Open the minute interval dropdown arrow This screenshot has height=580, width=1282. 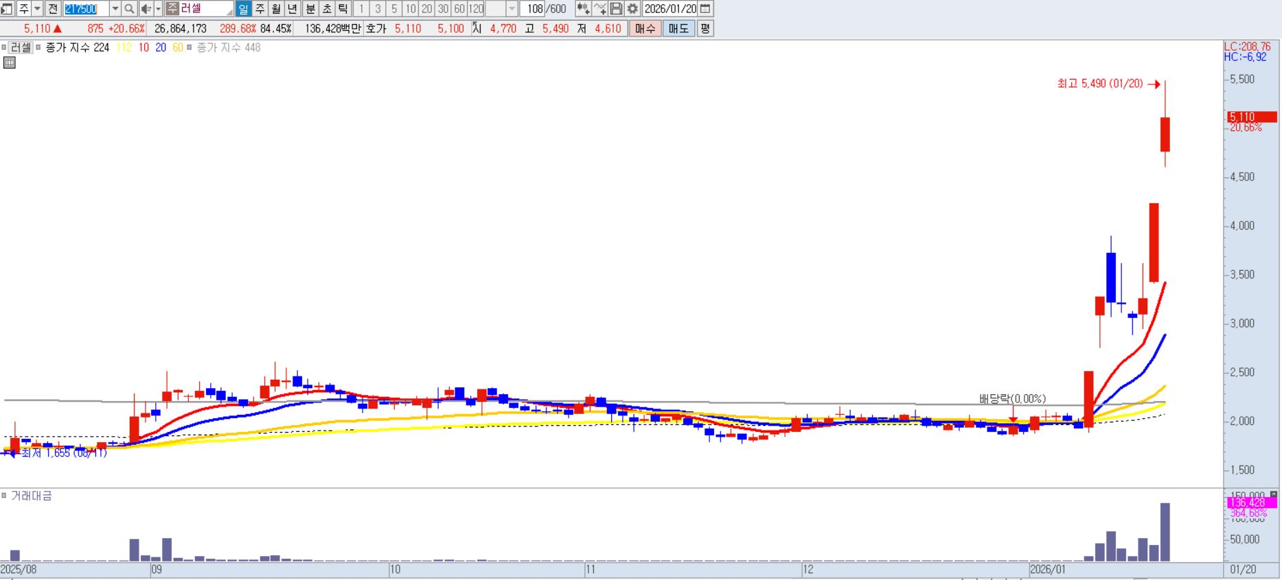click(512, 9)
